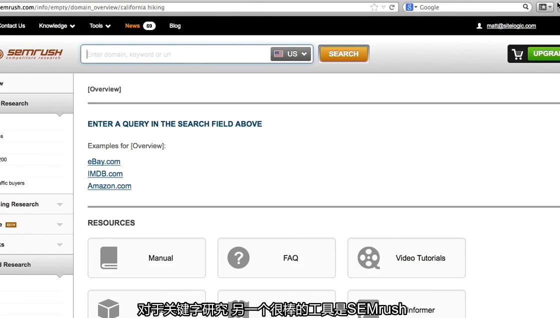This screenshot has width=560, height=318.
Task: Click the user profile icon beside email
Action: point(479,25)
